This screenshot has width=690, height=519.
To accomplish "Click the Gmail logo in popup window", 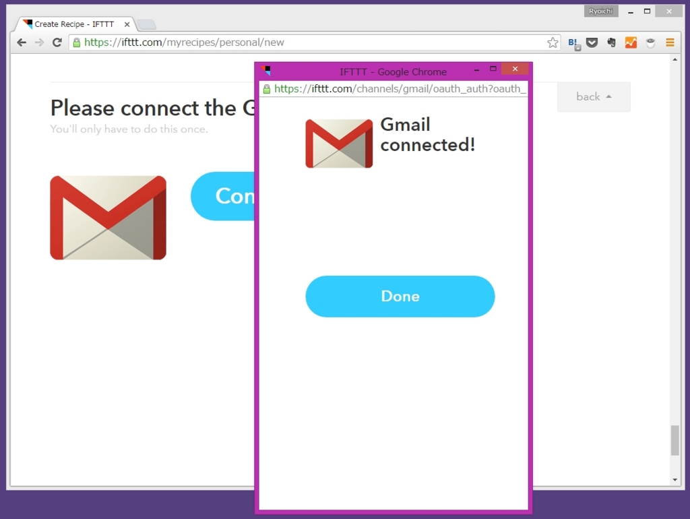I will [x=340, y=144].
